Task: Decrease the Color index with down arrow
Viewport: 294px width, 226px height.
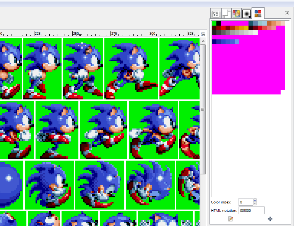Action: [255, 204]
